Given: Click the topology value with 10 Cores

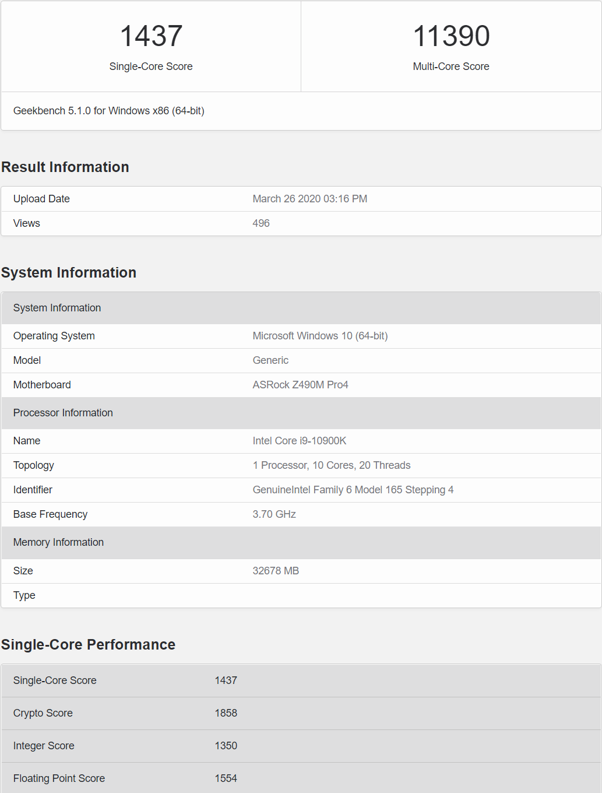Looking at the screenshot, I should point(331,465).
